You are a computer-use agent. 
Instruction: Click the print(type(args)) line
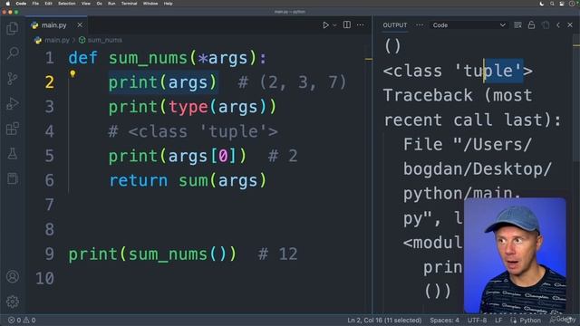click(x=192, y=107)
